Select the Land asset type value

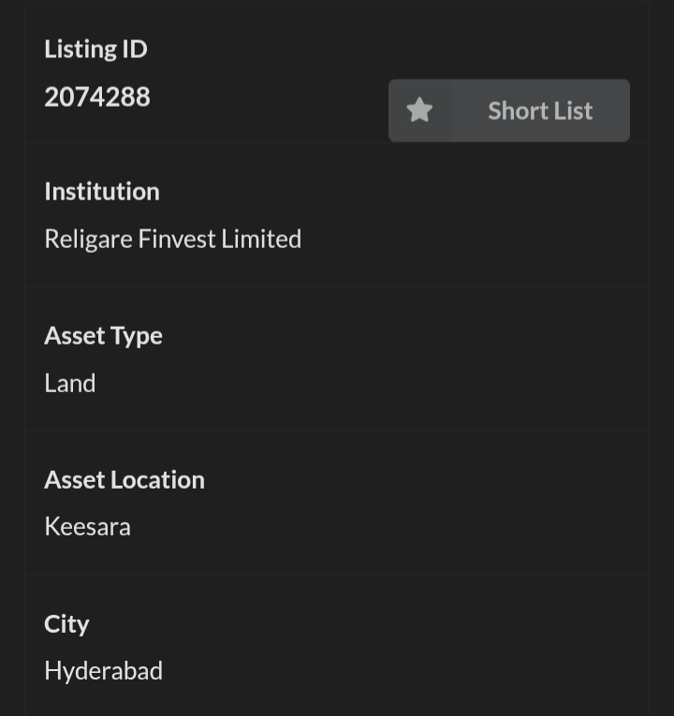[70, 383]
